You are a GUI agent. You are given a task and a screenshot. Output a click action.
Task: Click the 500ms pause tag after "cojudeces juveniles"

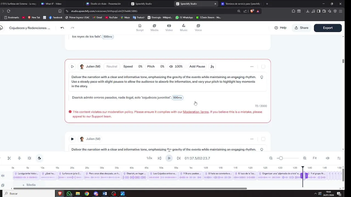[177, 98]
